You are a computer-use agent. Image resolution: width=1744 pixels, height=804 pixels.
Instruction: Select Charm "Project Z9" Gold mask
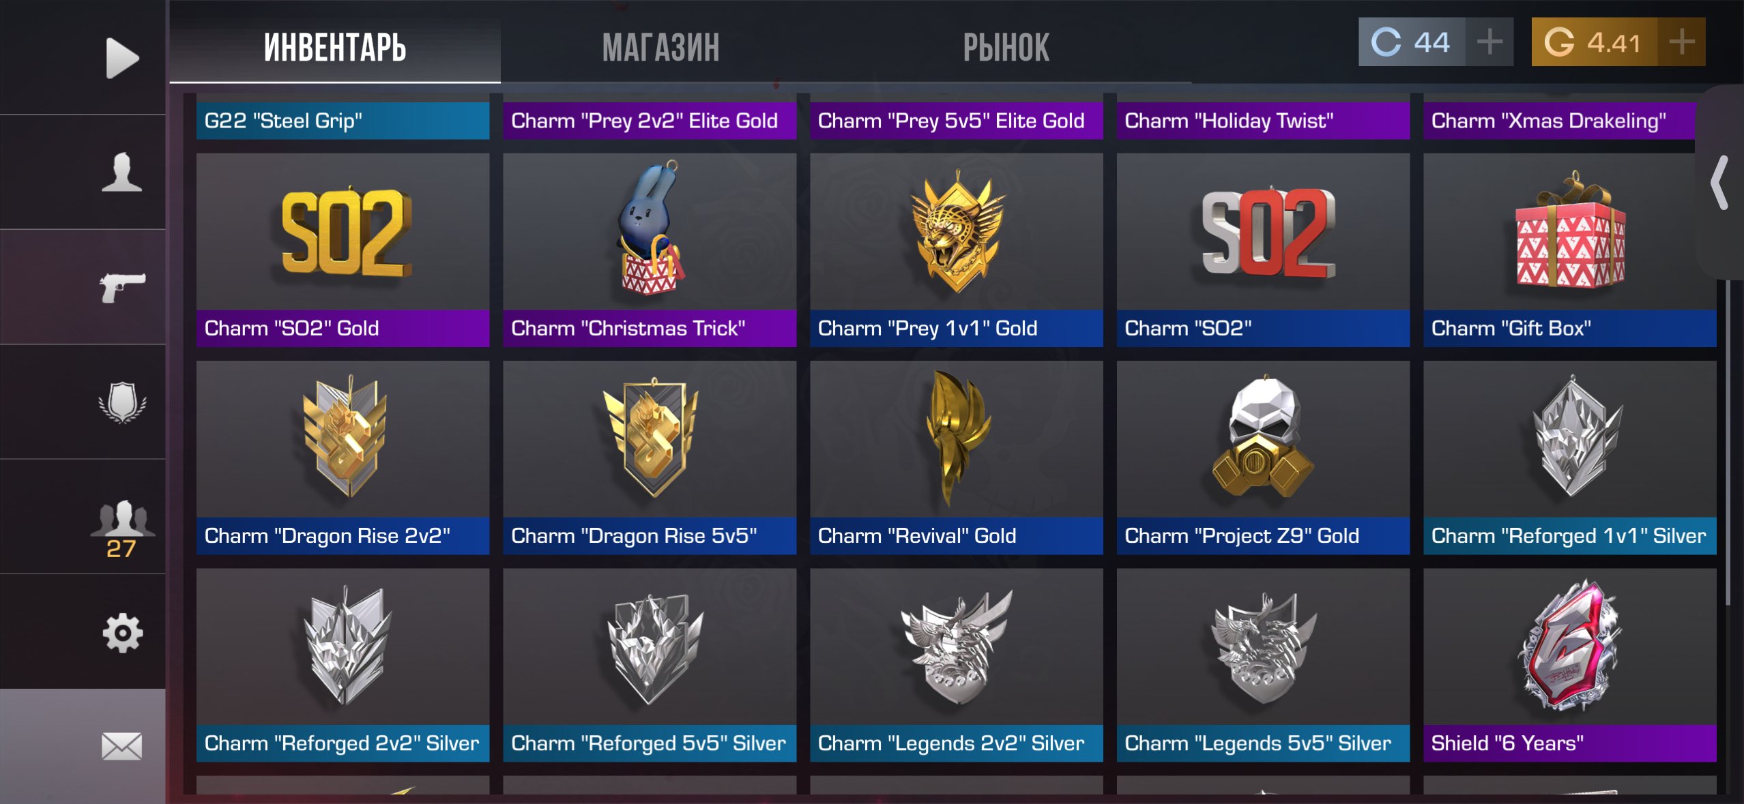click(1263, 458)
